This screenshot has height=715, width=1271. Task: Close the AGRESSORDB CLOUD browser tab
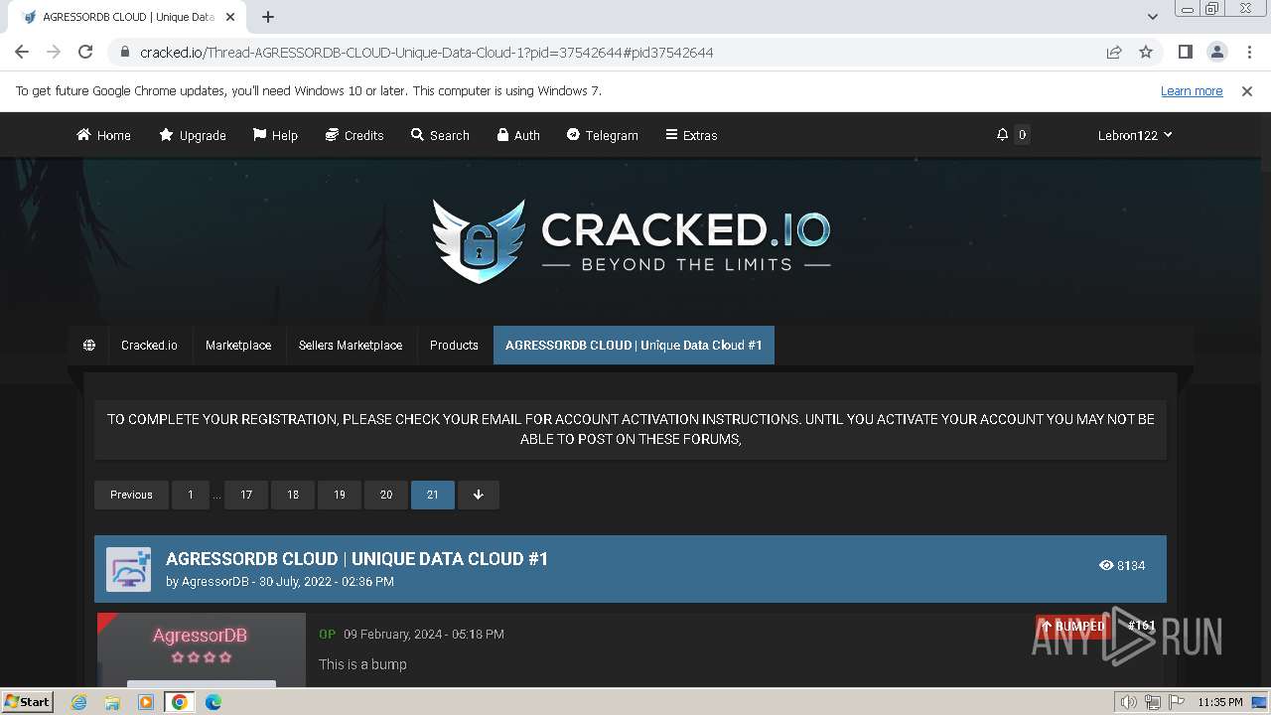coord(229,17)
